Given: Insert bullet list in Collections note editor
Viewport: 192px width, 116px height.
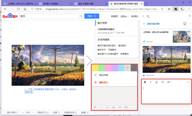Looking at the screenshot, I should click(162, 82).
